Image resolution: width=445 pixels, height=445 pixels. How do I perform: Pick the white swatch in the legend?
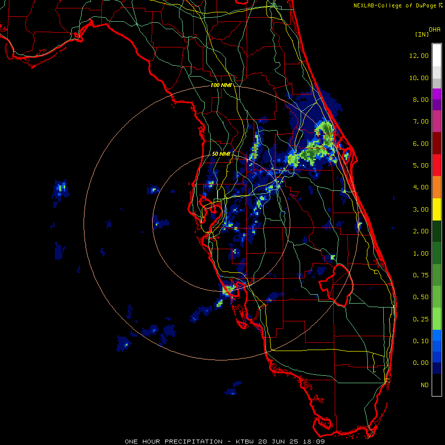tap(437, 55)
